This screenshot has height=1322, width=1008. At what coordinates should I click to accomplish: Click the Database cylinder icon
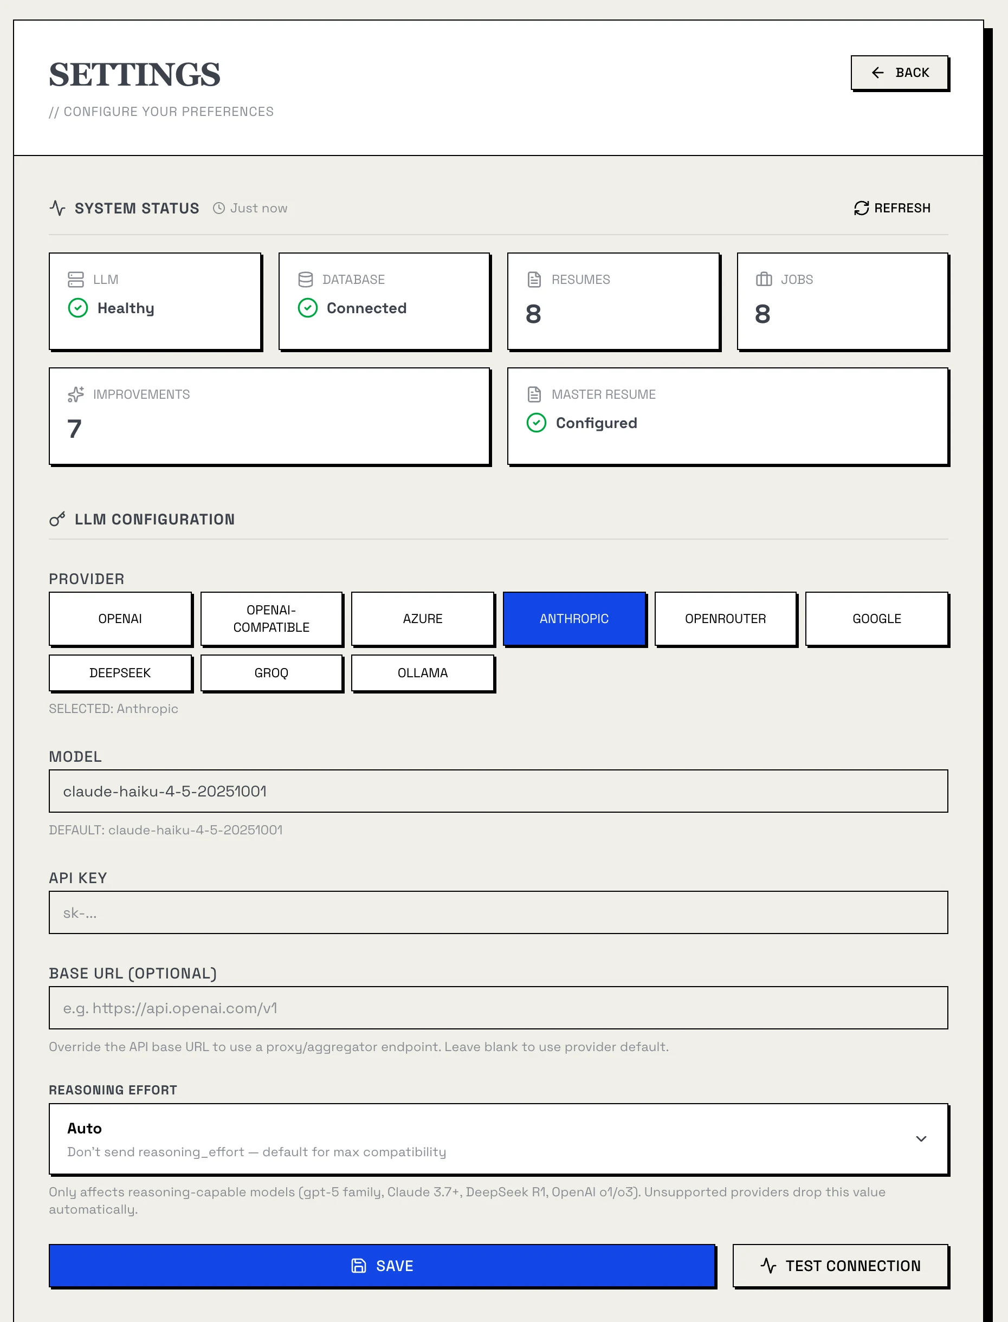point(306,280)
